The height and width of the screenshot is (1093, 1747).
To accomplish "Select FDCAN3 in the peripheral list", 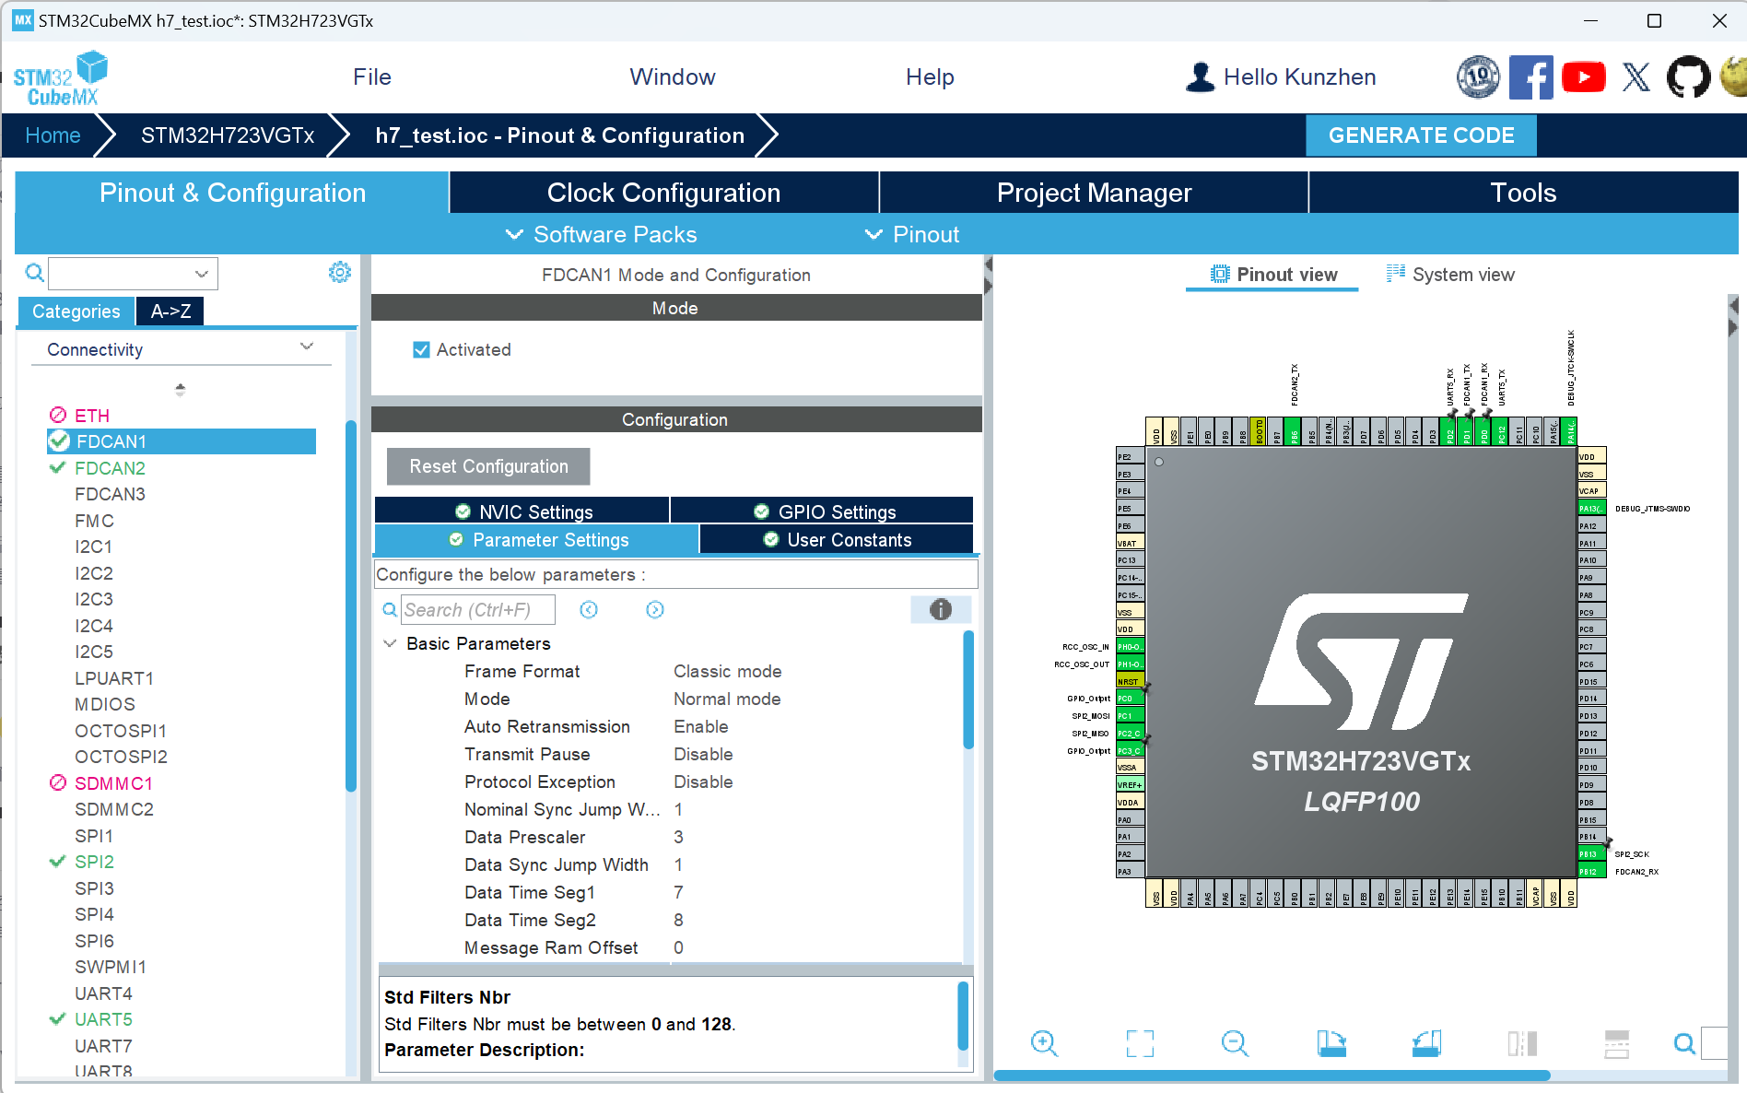I will click(110, 494).
